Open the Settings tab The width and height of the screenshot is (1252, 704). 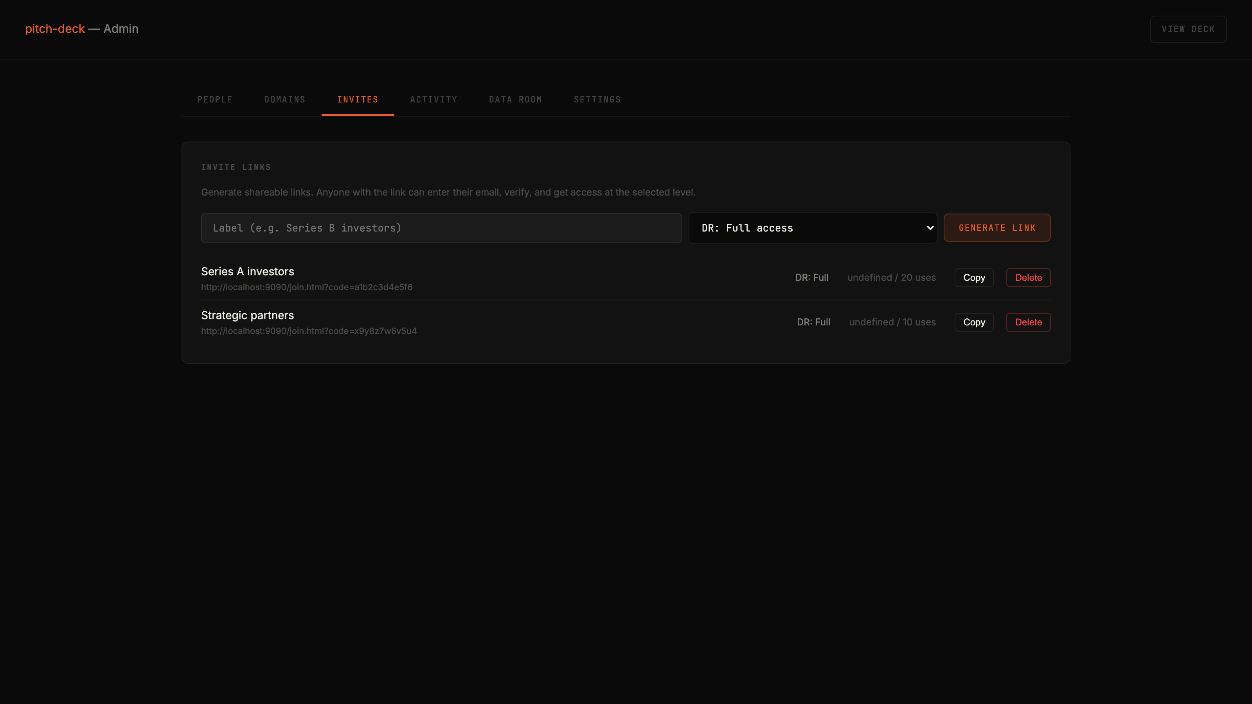click(x=597, y=99)
